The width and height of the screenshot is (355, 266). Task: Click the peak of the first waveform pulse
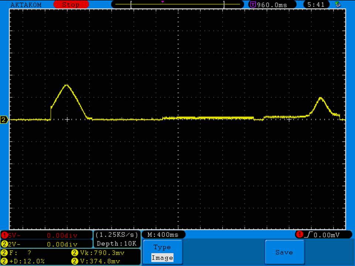click(67, 85)
